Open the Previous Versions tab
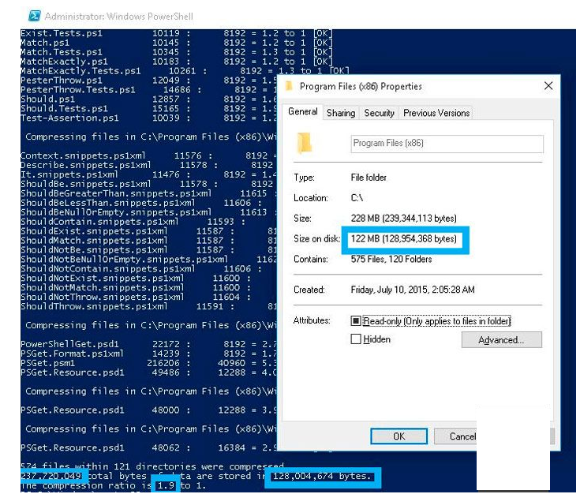The image size is (580, 494). (x=436, y=113)
